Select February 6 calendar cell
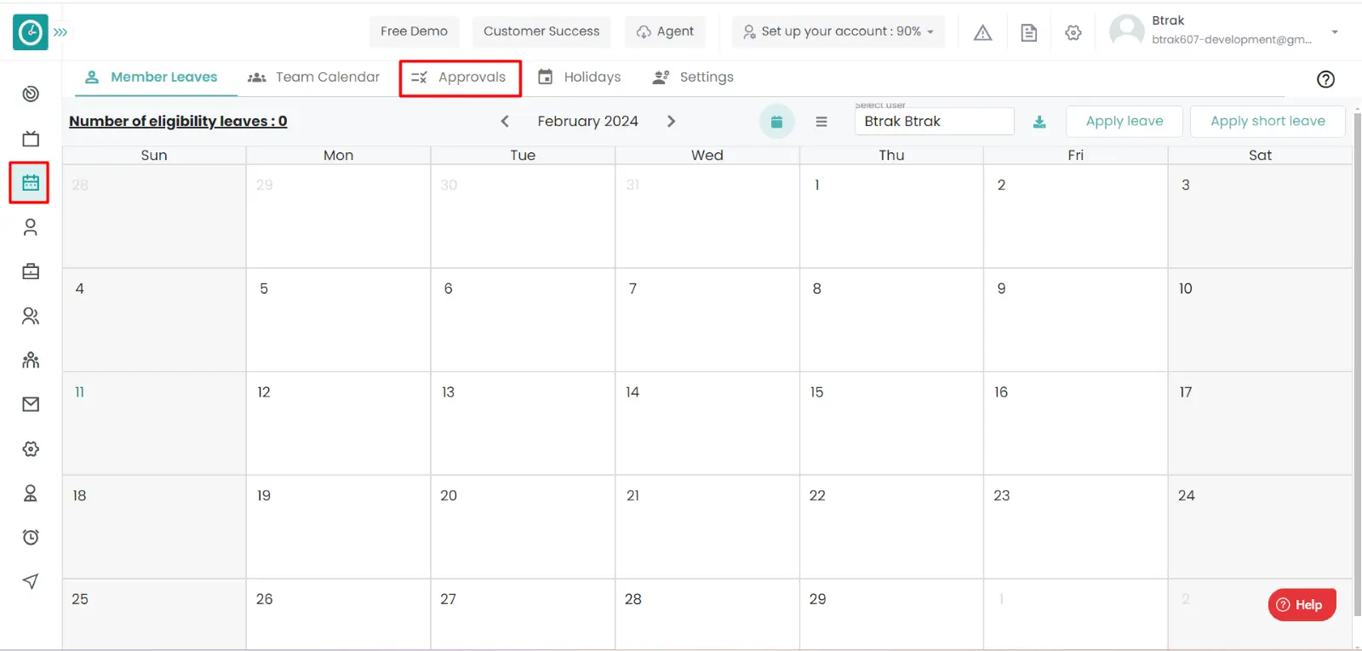 pos(523,320)
